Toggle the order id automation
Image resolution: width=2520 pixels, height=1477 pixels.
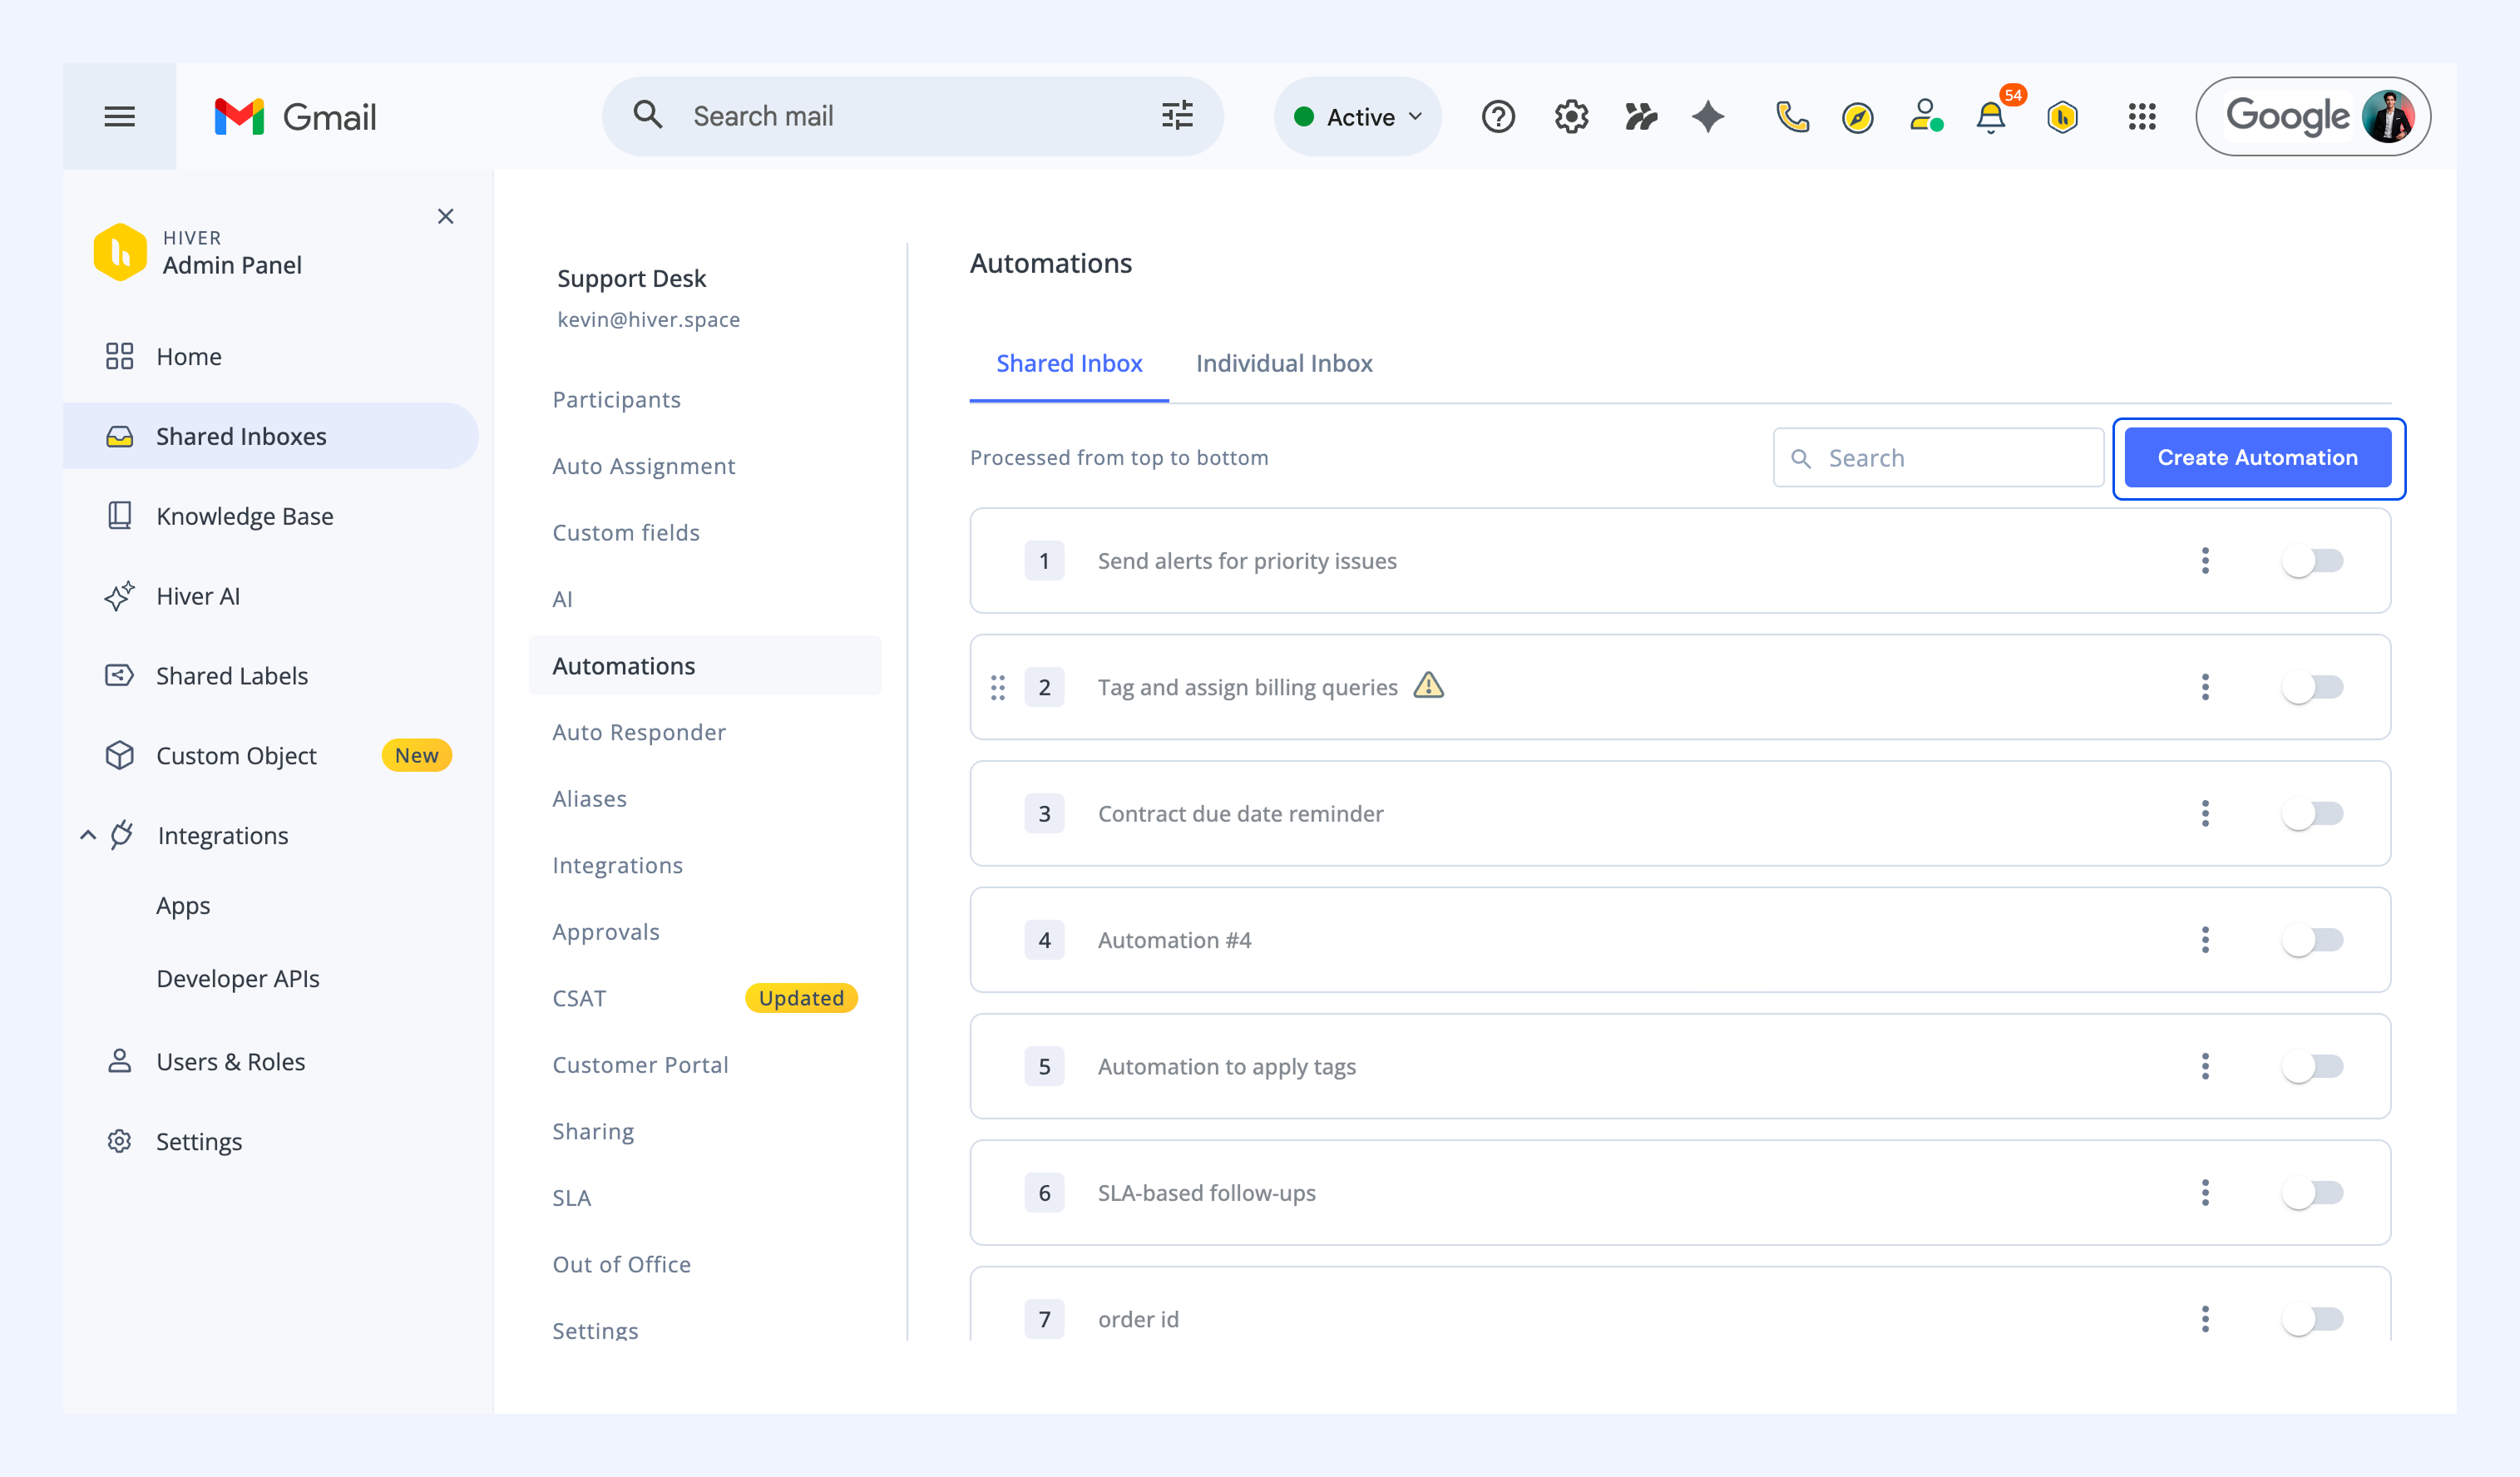click(2312, 1319)
